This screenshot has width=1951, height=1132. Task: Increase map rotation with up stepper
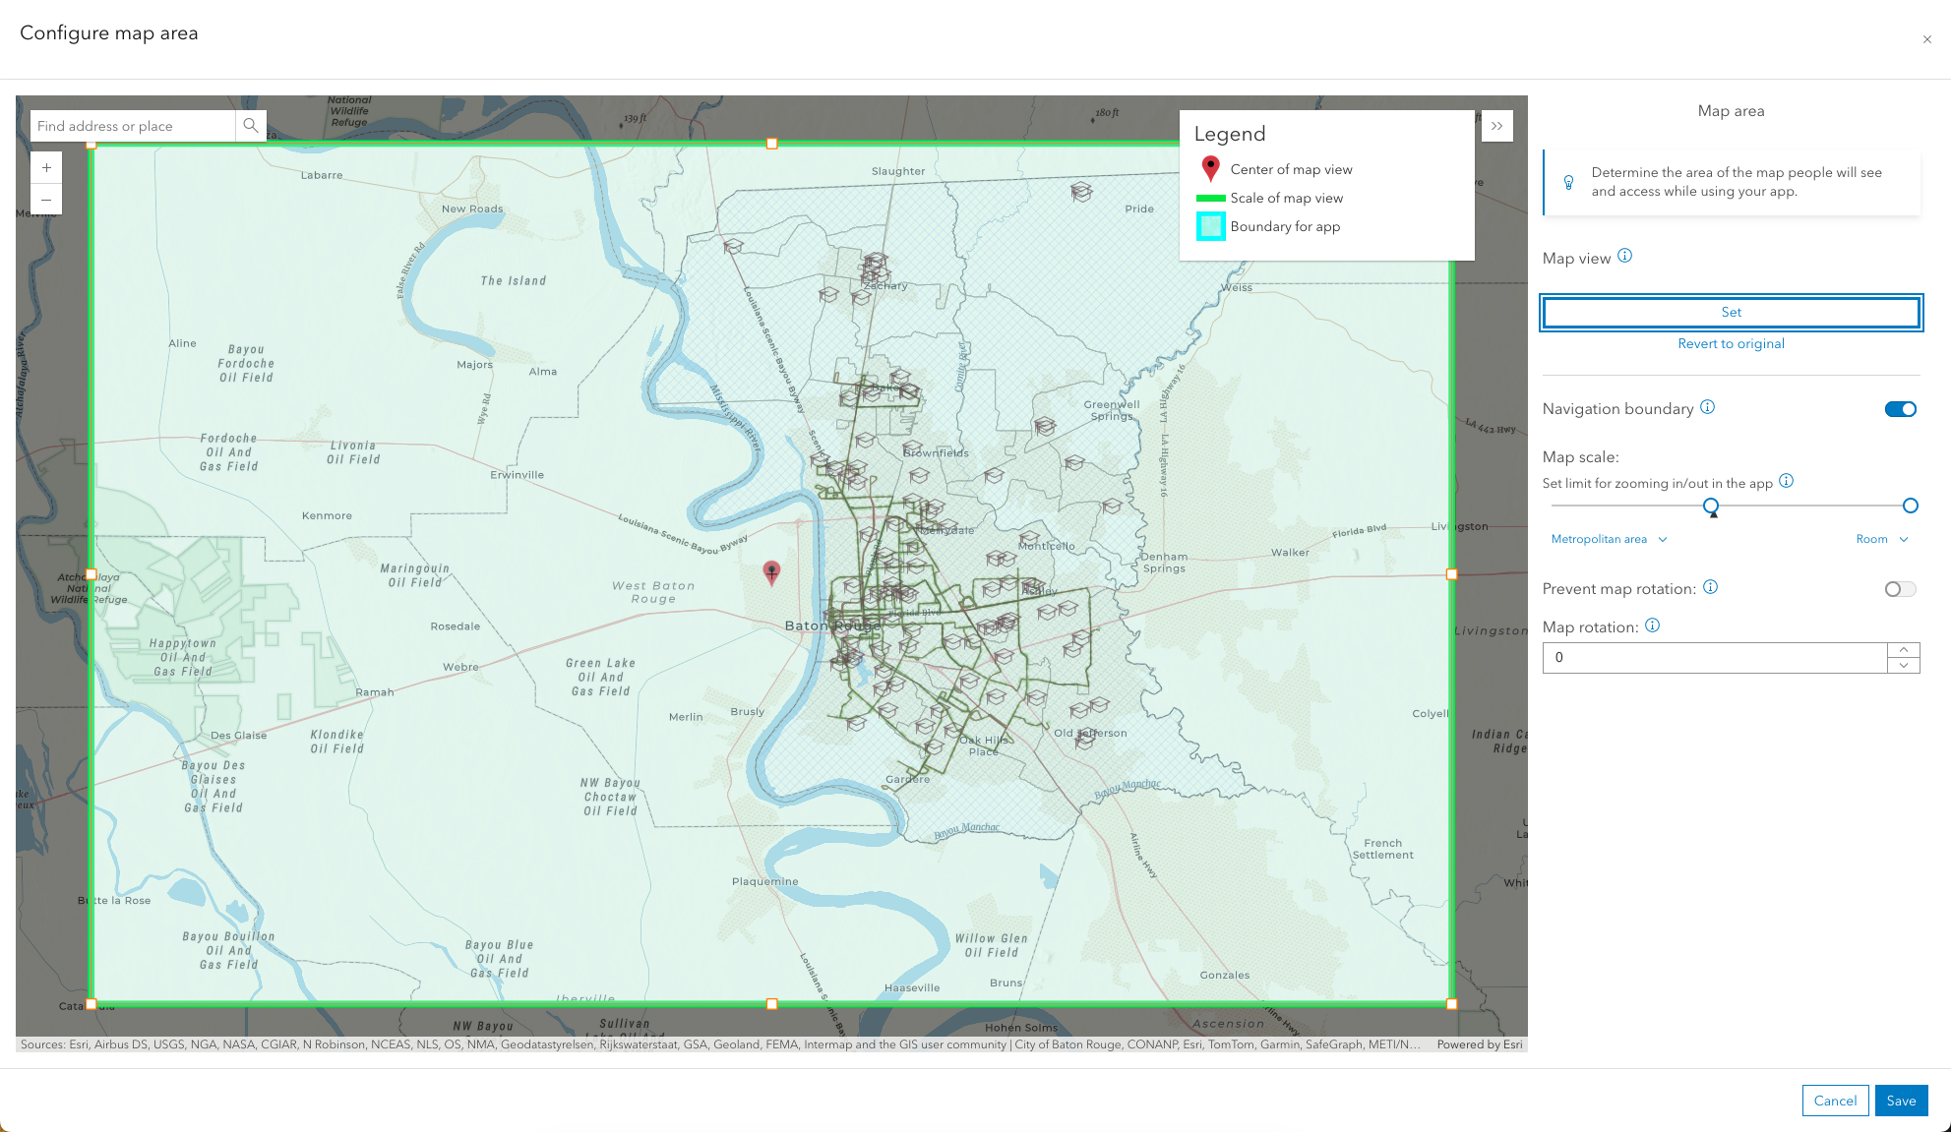pyautogui.click(x=1904, y=650)
